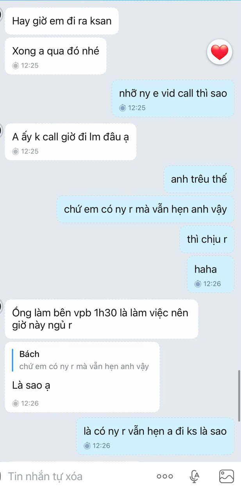Image resolution: width=241 pixels, height=501 pixels.
Task: Open the quoted Bách reply preview
Action: coord(84,360)
